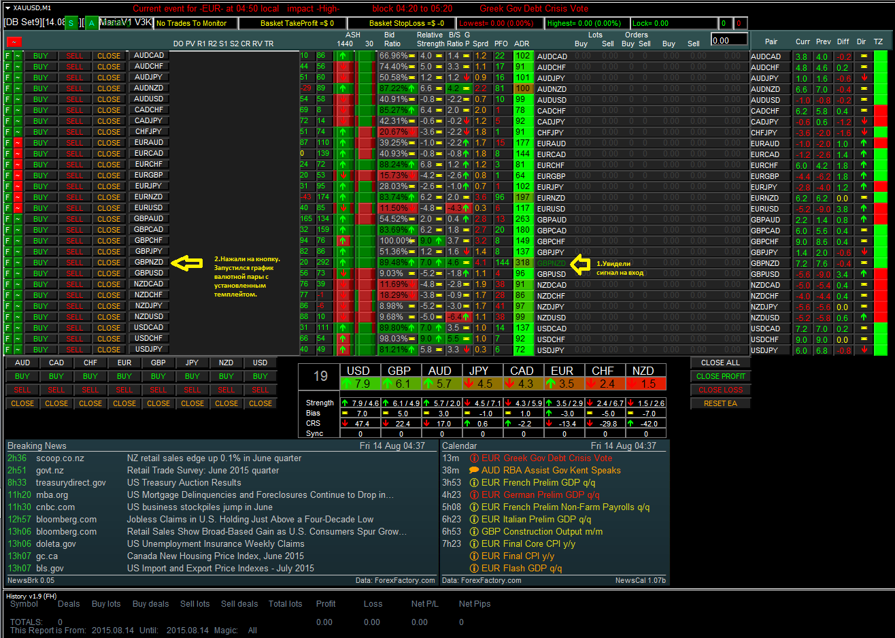Toggle the F button in the USDJPY row
Screen dimensions: 895x638
7,350
